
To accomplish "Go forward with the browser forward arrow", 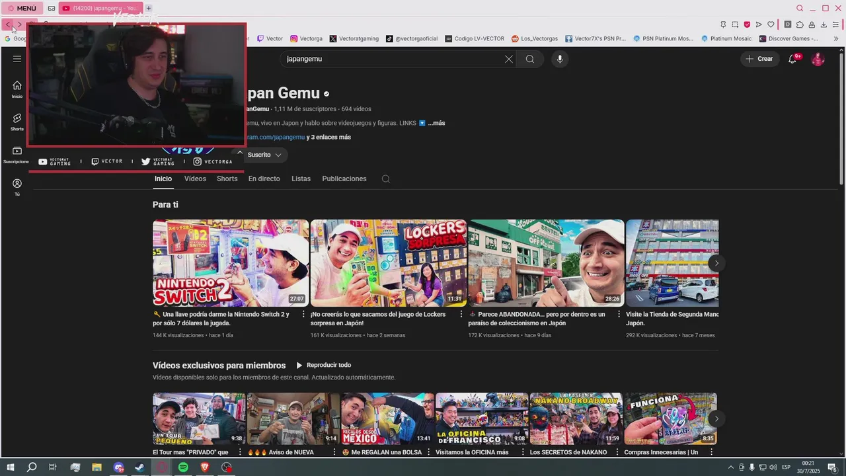I will coord(19,24).
